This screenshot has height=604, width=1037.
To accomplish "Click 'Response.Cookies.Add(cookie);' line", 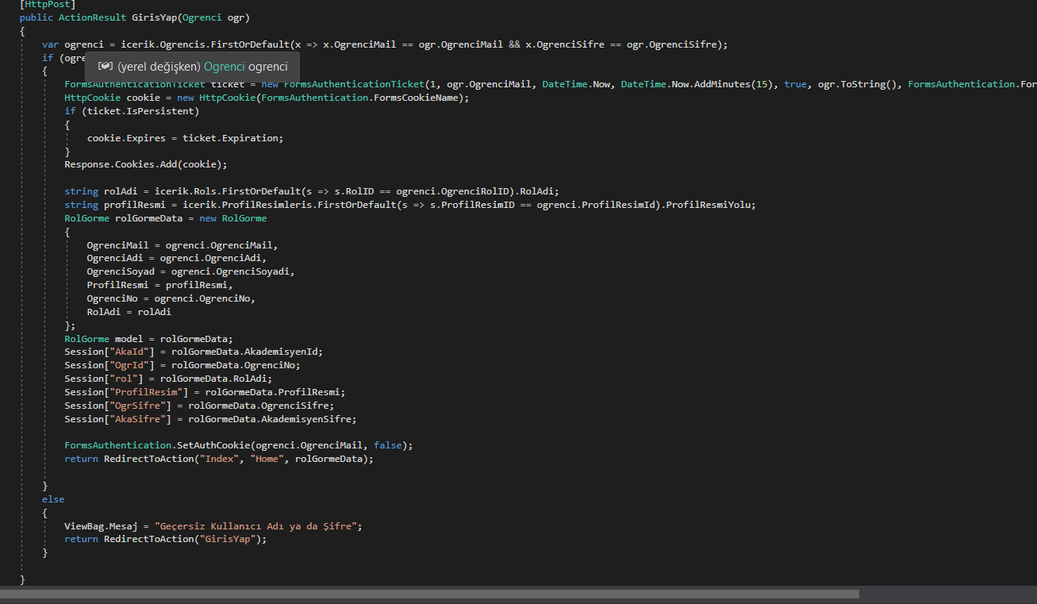I will (x=146, y=164).
